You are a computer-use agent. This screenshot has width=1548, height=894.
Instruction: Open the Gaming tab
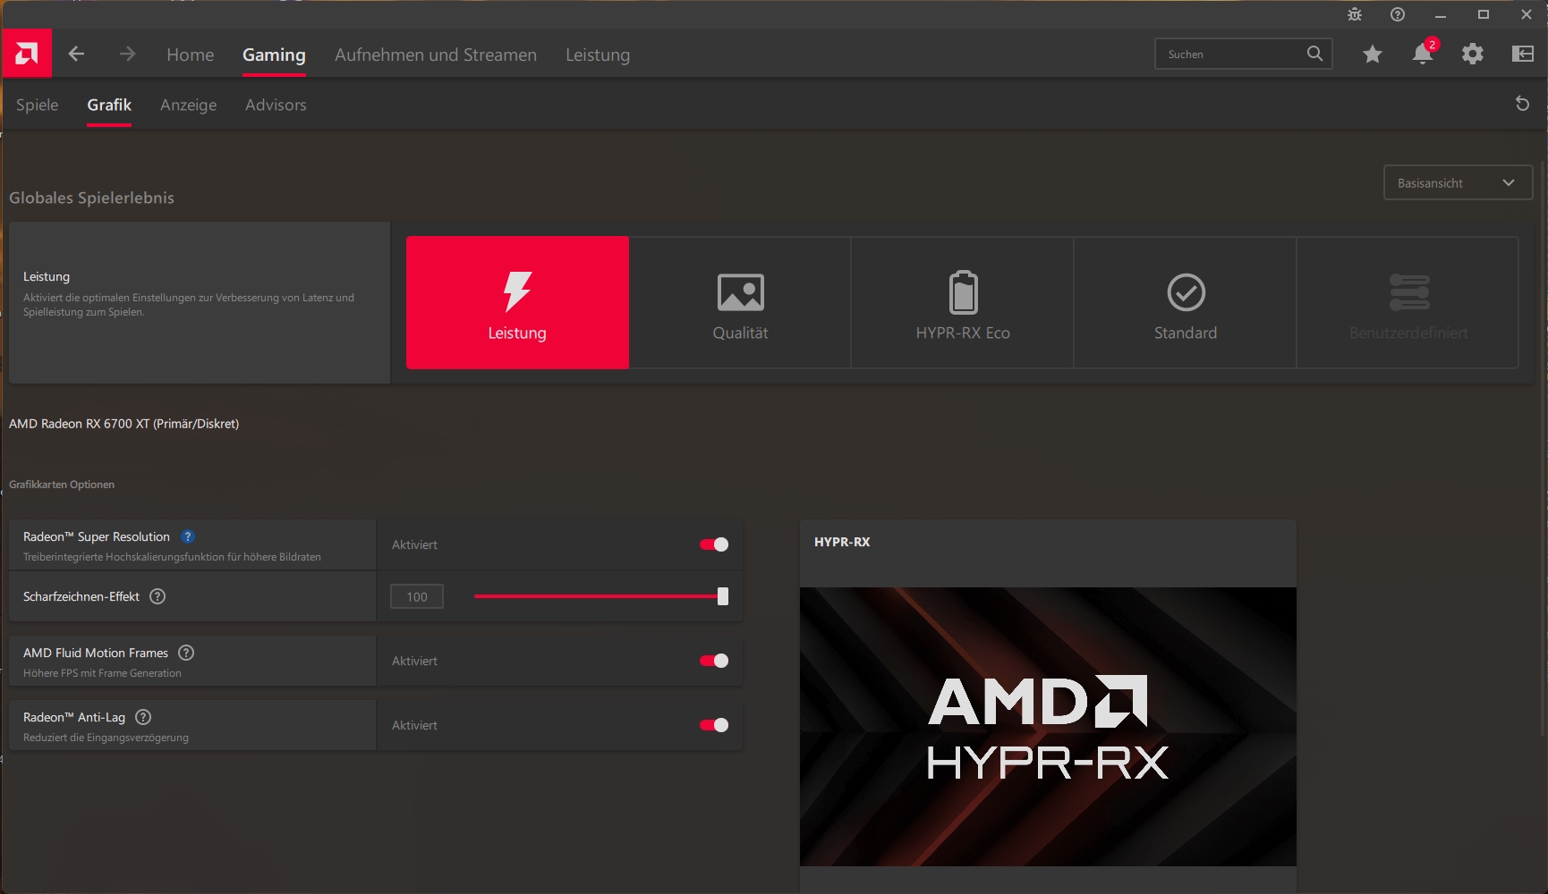(274, 55)
